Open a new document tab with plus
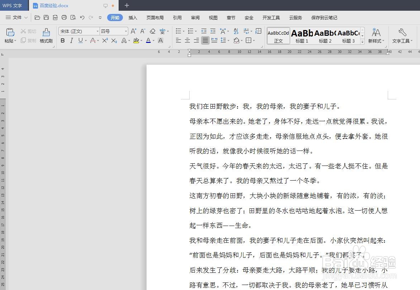Image resolution: width=420 pixels, height=290 pixels. 127,5
